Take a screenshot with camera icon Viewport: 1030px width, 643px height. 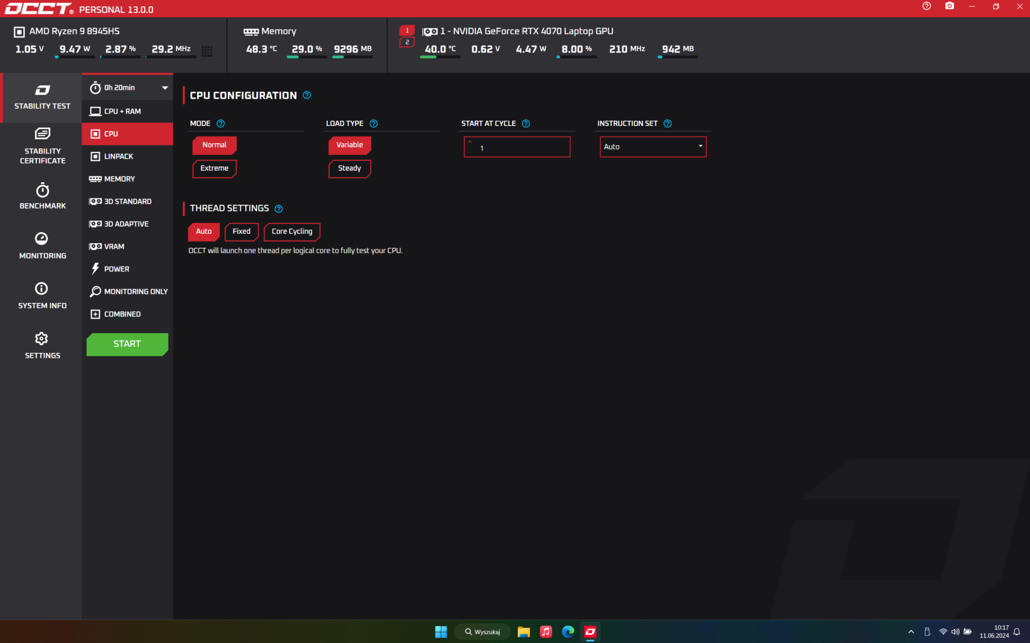click(950, 6)
